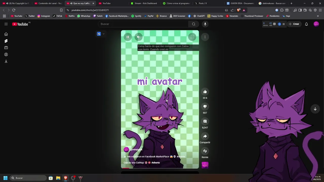Mute the Short using the volume icon
This screenshot has height=182, width=324.
pyautogui.click(x=138, y=37)
